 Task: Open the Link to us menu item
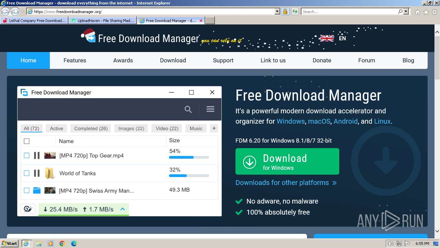pyautogui.click(x=273, y=60)
